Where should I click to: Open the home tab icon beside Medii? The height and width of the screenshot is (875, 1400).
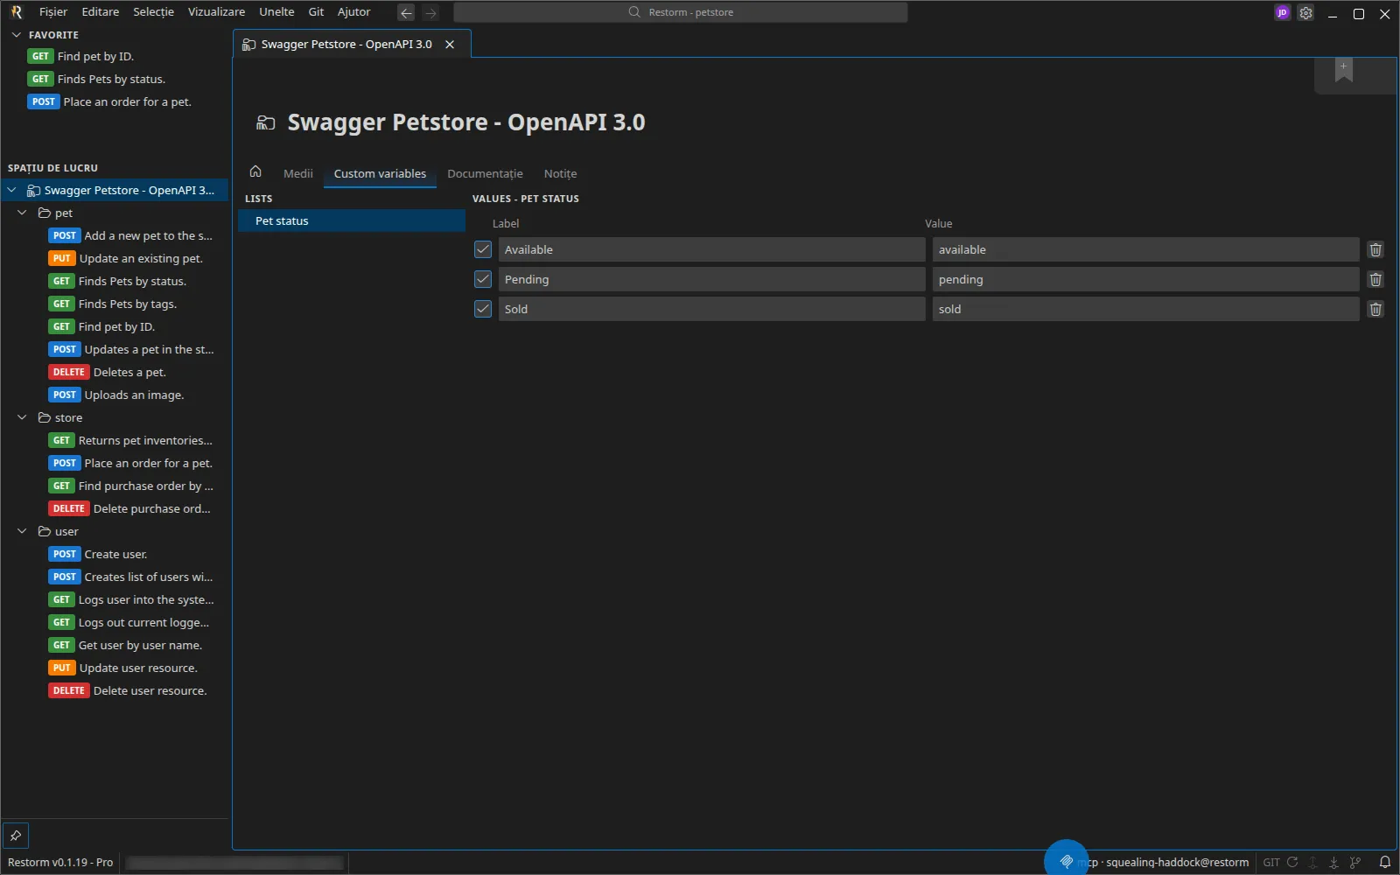[255, 171]
